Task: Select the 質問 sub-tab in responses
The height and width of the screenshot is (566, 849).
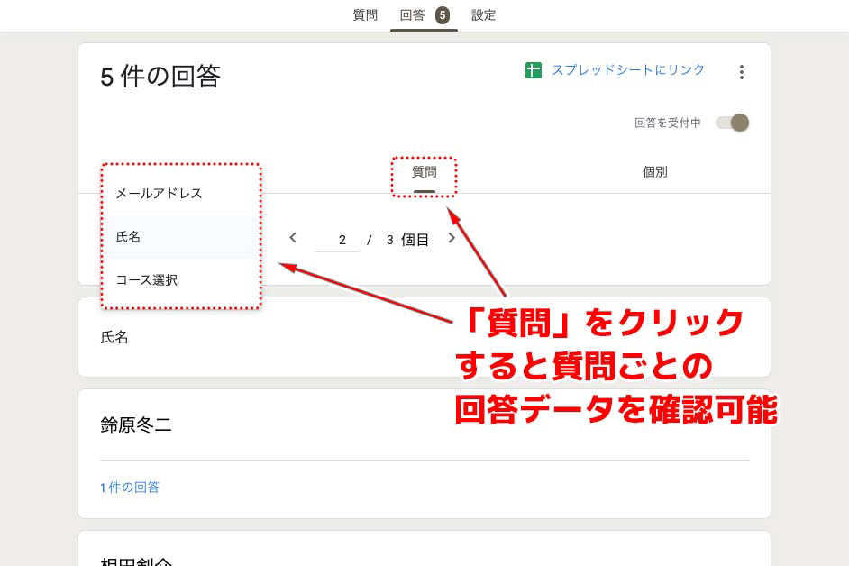Action: [424, 172]
